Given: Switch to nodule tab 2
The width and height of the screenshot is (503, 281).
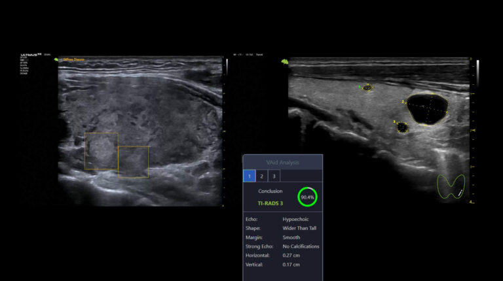Looking at the screenshot, I should (x=261, y=176).
